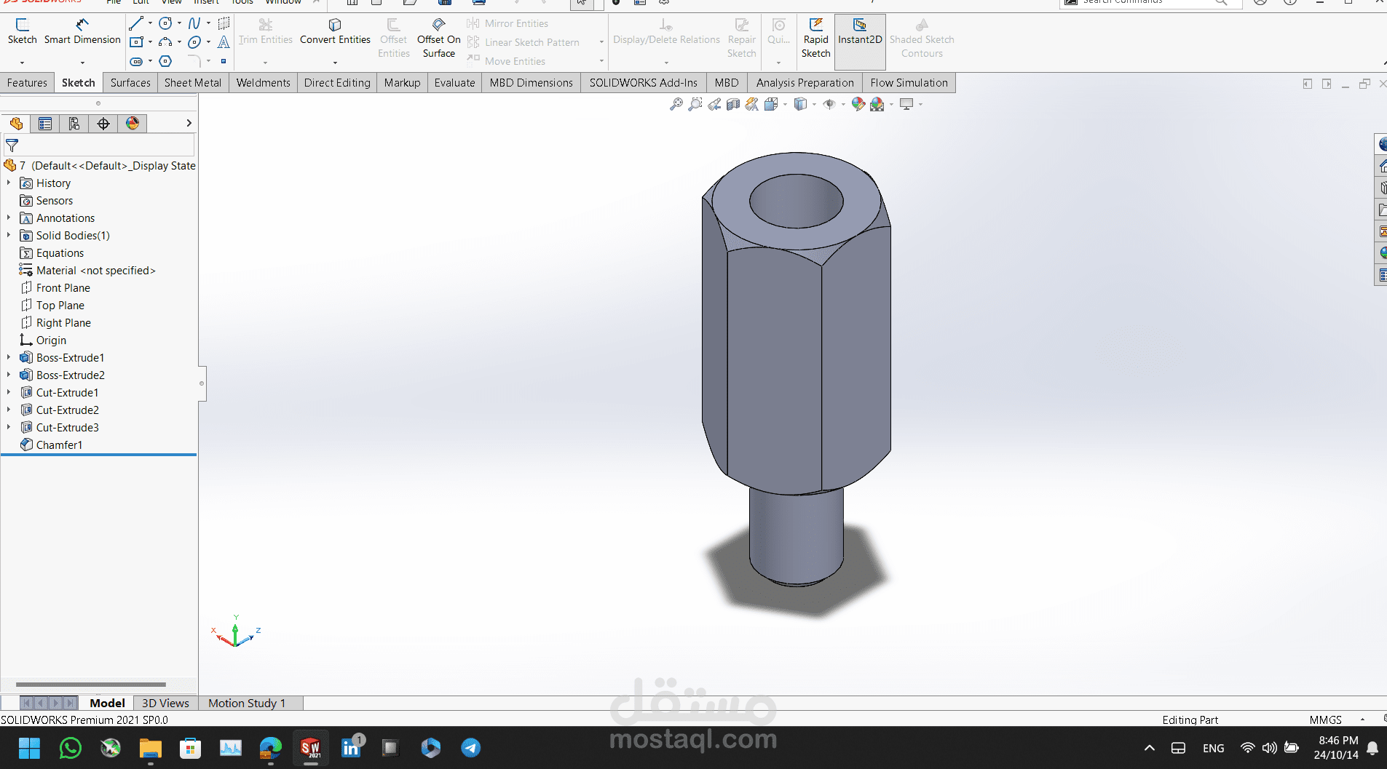
Task: Open the Display Style dropdown arrow
Action: coord(814,105)
